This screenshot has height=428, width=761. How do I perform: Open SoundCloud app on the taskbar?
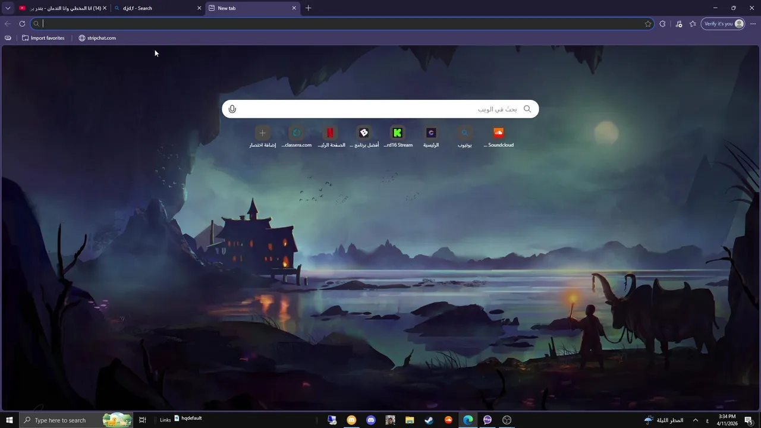(x=448, y=420)
